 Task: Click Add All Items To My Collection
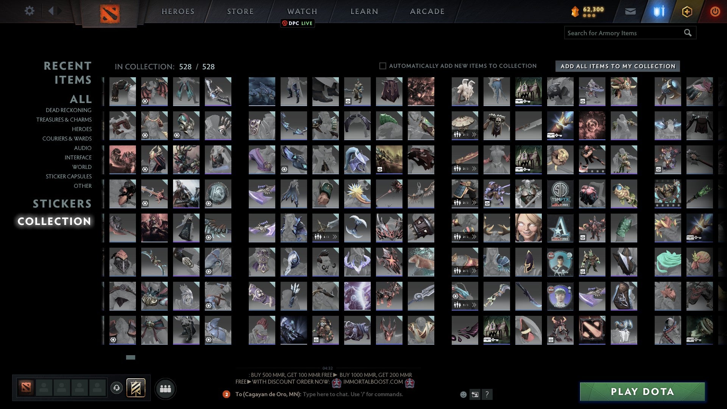618,66
